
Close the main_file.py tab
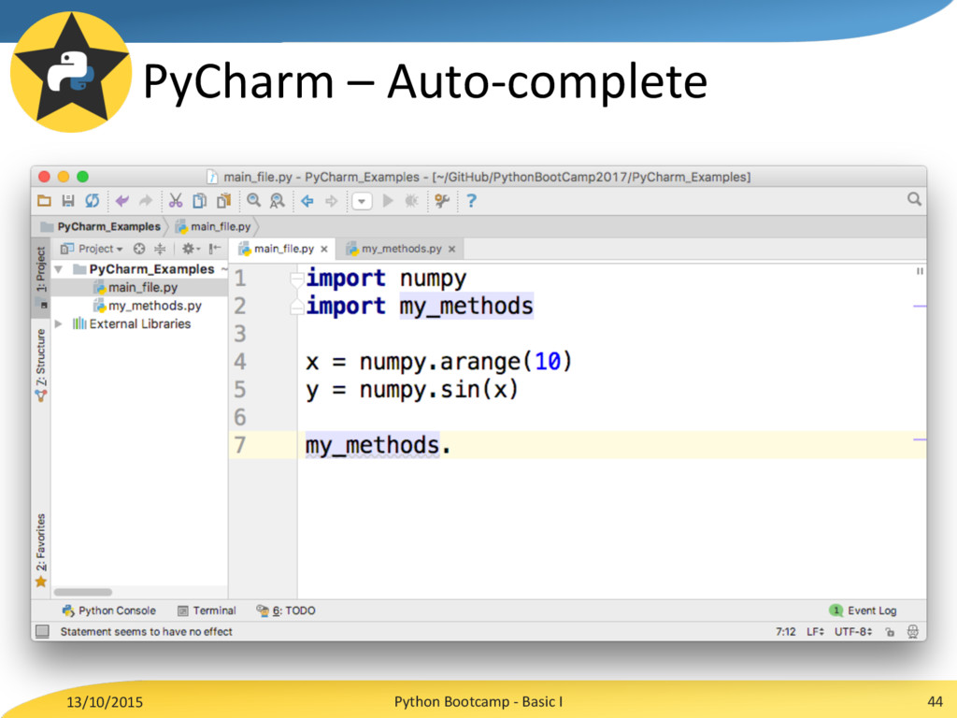(x=324, y=249)
